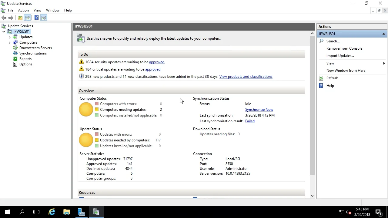The width and height of the screenshot is (388, 218).
Task: Toggle the Show/Hide Action Pane toolbar icon
Action: point(44,18)
